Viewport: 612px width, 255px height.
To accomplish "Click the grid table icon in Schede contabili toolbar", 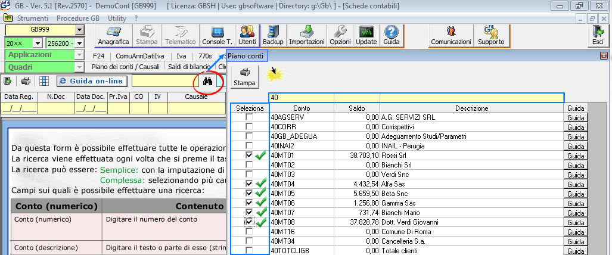I will pos(44,81).
